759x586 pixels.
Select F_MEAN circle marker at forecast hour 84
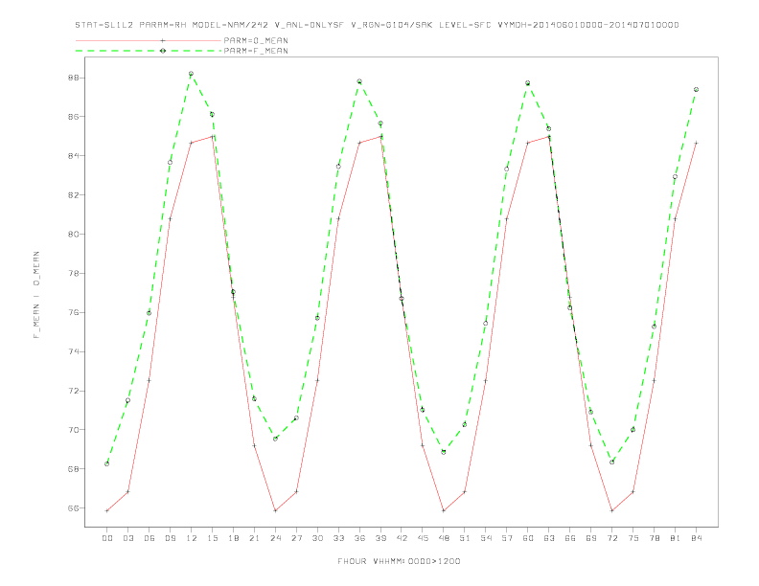pyautogui.click(x=697, y=89)
